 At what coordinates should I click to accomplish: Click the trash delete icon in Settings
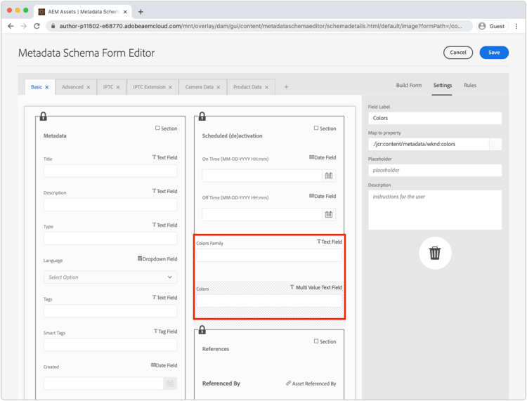pos(434,253)
